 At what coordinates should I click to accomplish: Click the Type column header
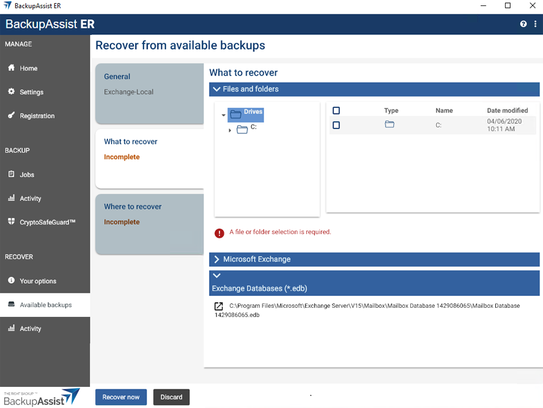[391, 110]
